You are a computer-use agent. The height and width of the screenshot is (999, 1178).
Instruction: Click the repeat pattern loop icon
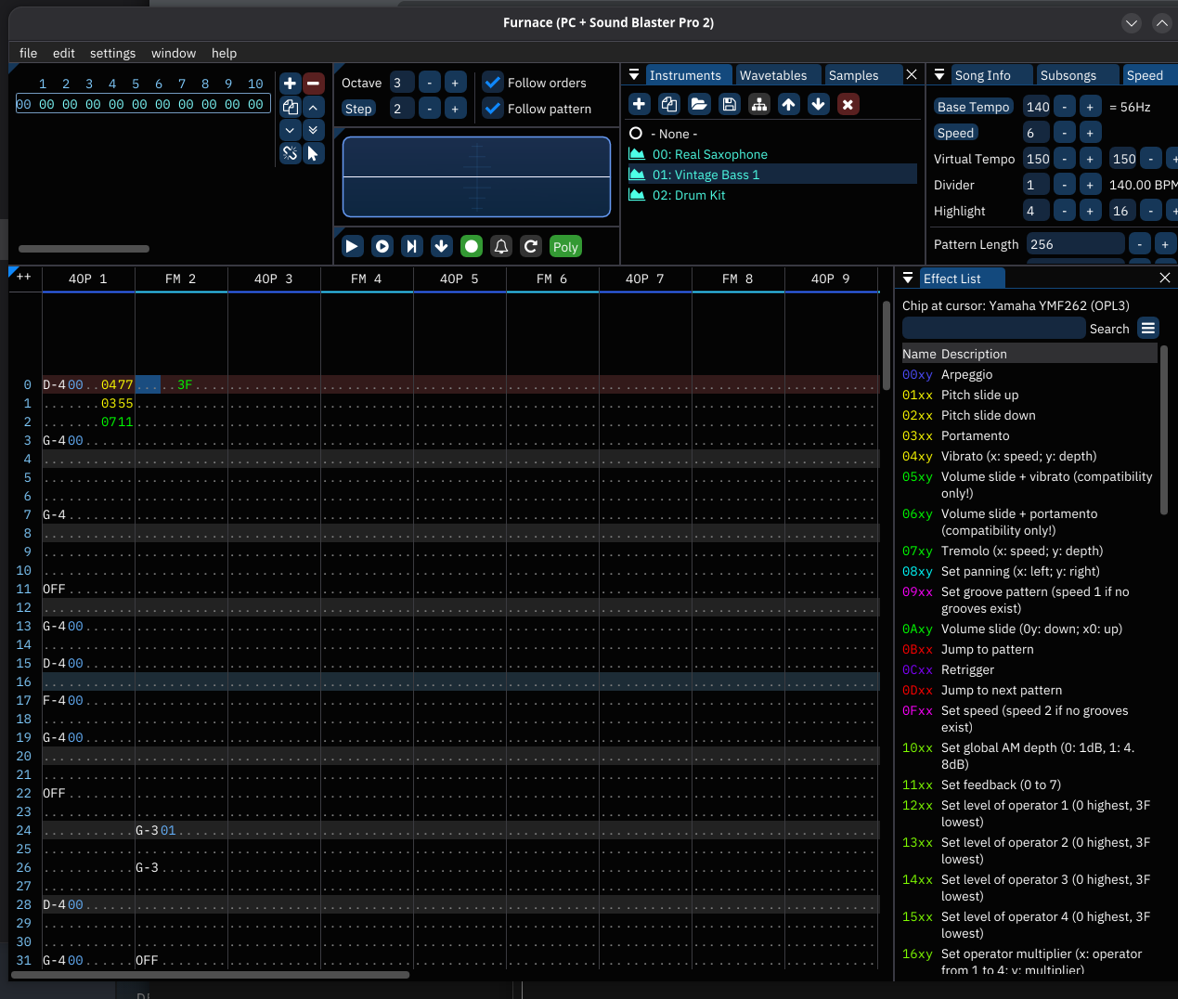531,246
